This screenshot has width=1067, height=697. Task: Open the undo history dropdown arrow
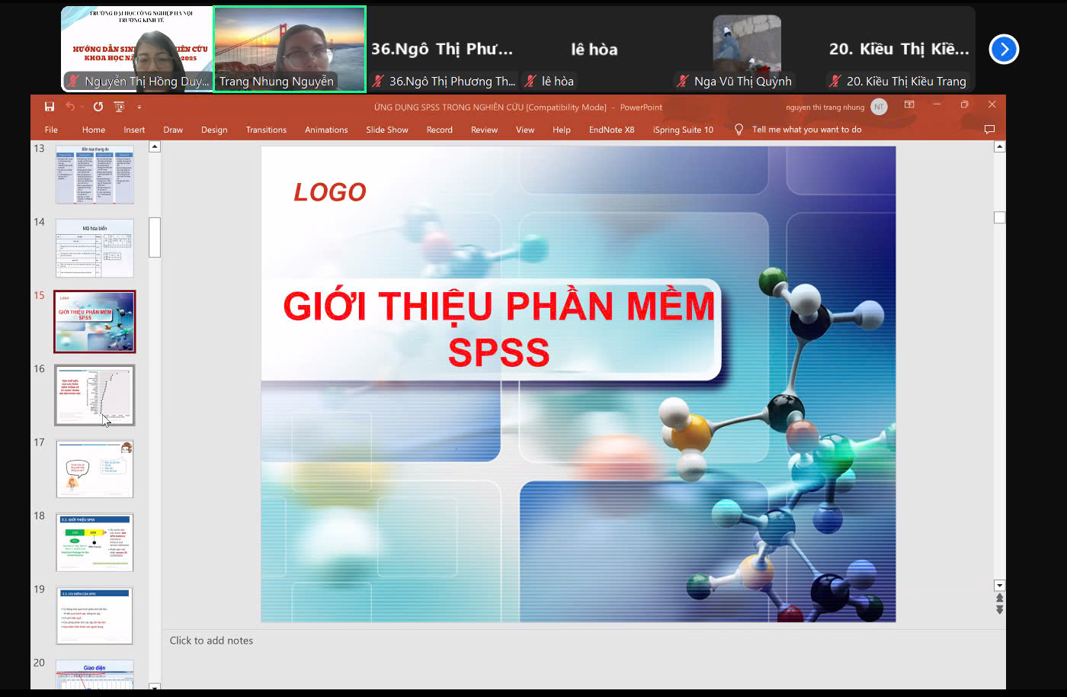pos(82,107)
